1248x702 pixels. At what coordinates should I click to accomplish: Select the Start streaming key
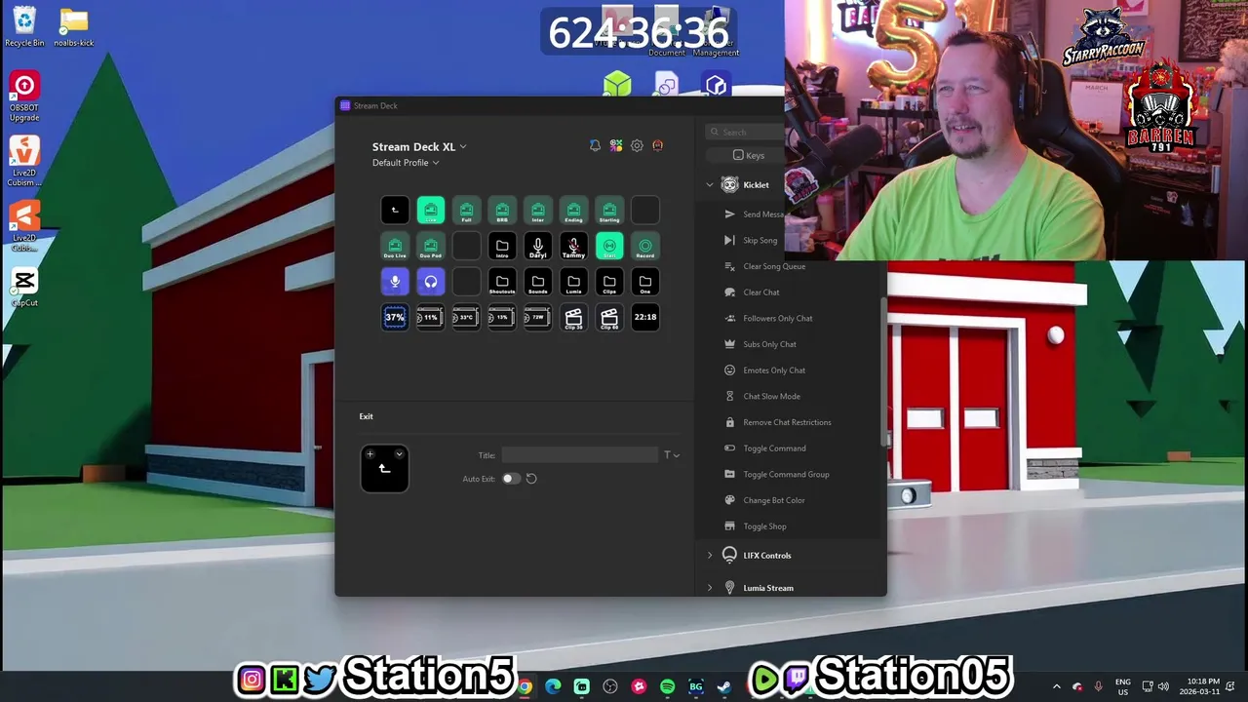[609, 246]
